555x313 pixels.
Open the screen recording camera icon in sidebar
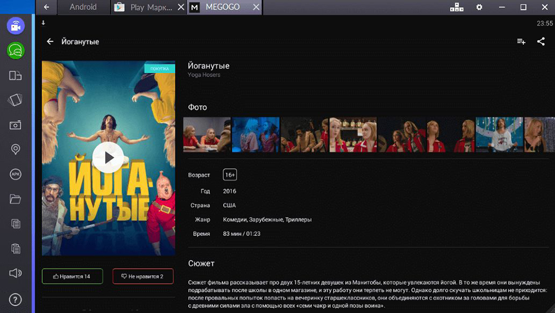click(x=16, y=26)
